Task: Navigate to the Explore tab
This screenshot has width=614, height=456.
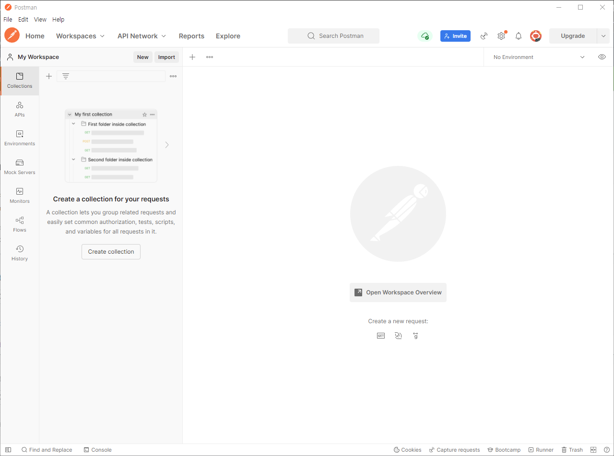Action: (228, 36)
